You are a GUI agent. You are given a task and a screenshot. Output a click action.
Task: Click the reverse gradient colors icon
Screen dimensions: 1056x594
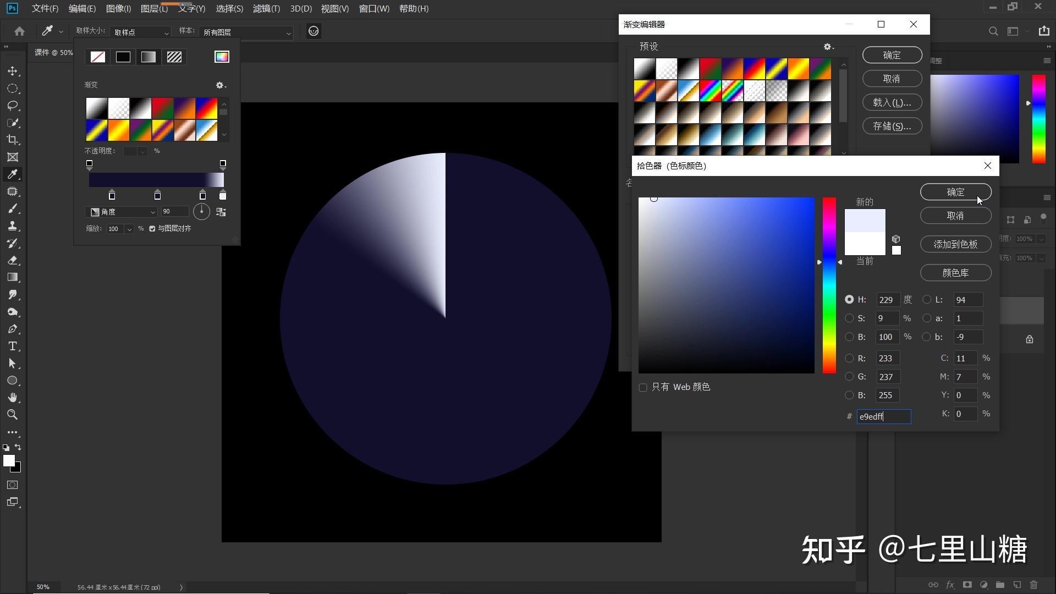(x=221, y=212)
